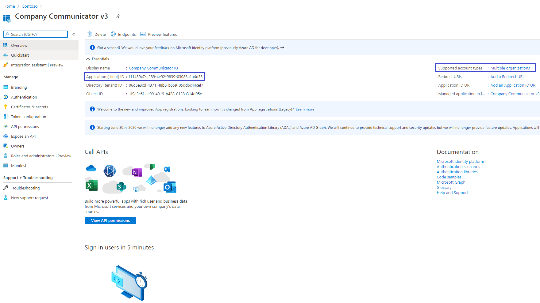
Task: Click the Outlook icon in Call APIs
Action: [x=170, y=187]
